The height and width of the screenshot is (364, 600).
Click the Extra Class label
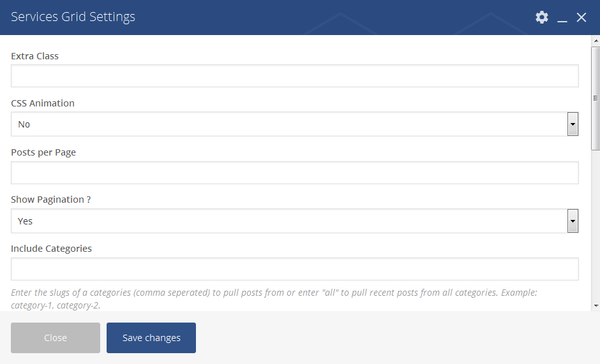[34, 56]
